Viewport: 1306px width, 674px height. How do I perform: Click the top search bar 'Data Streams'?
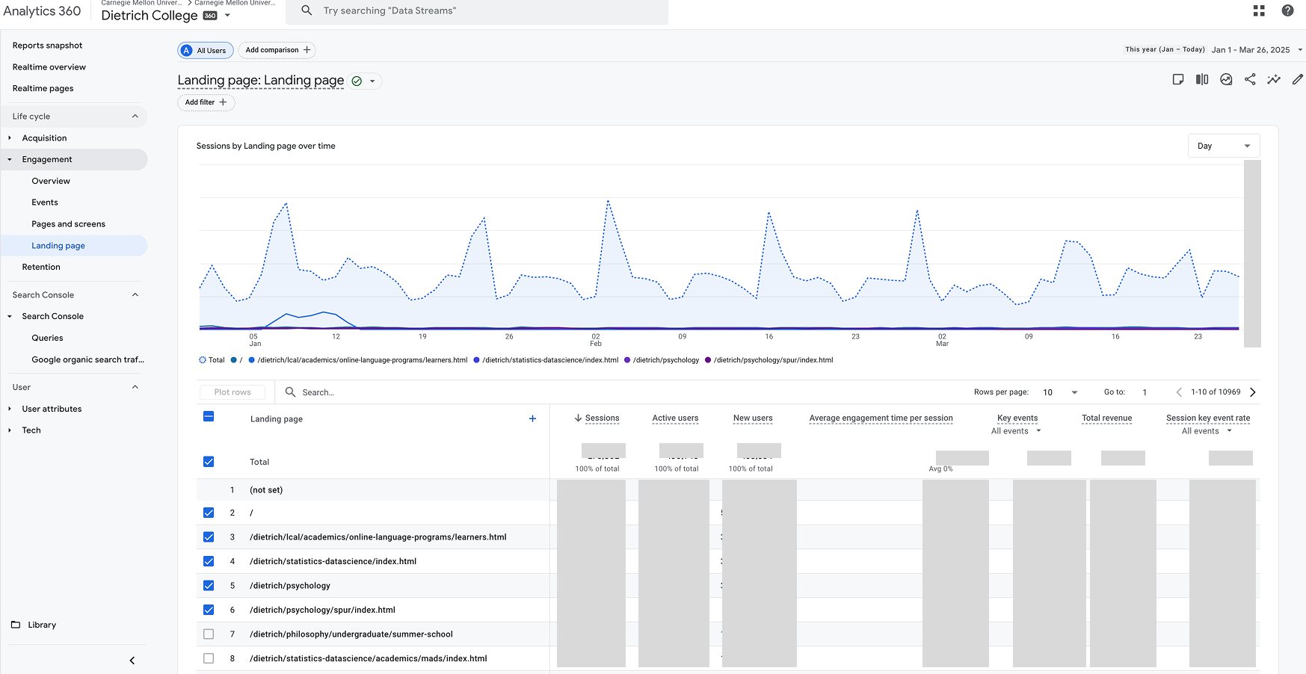pos(478,10)
